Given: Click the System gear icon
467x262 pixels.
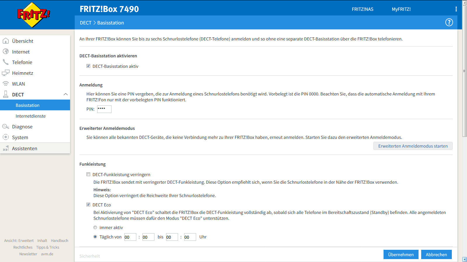Looking at the screenshot, I should pos(6,137).
